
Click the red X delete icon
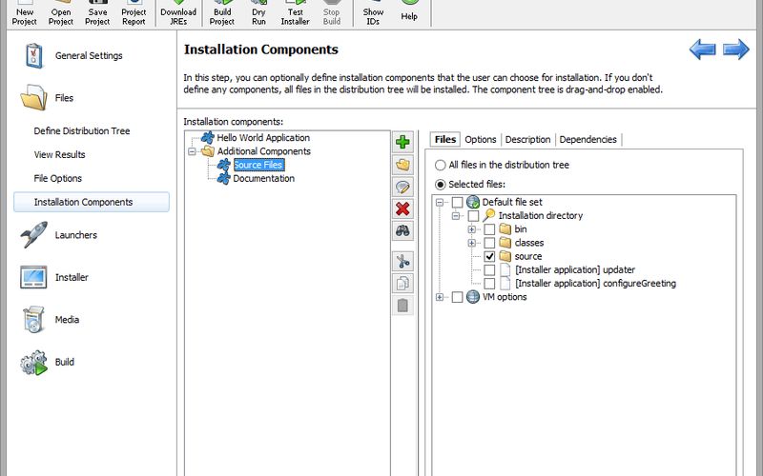click(402, 208)
